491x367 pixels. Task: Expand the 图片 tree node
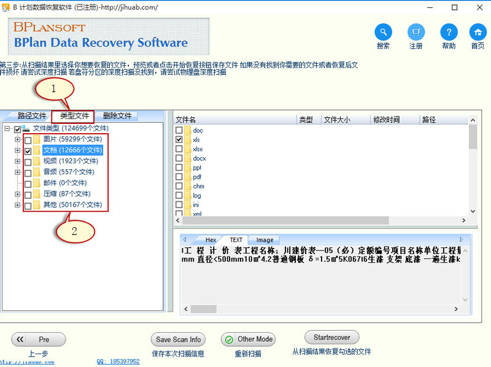[17, 140]
